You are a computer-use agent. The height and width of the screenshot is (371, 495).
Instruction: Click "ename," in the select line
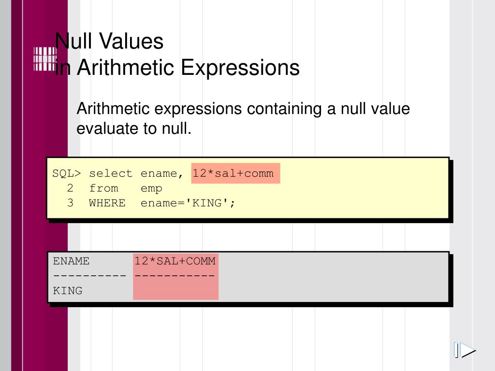(x=162, y=173)
